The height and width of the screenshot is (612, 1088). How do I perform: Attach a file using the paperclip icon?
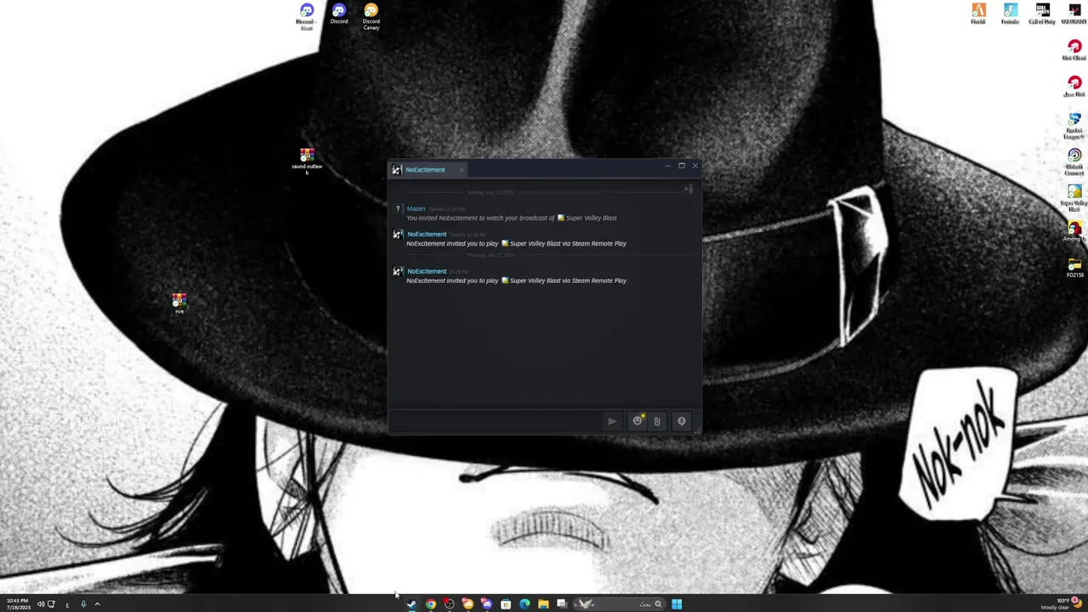pyautogui.click(x=657, y=421)
